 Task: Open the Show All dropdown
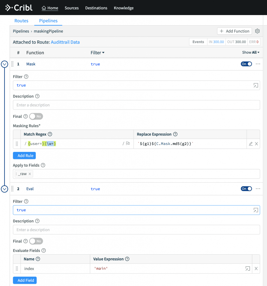click(250, 53)
